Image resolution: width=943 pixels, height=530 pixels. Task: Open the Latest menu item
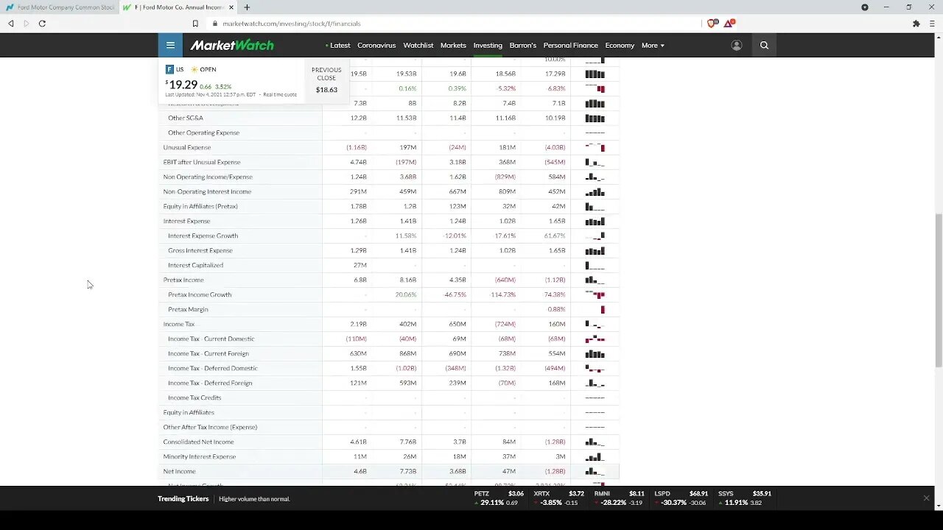pyautogui.click(x=338, y=45)
